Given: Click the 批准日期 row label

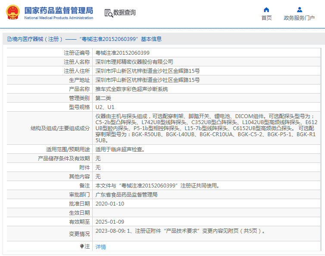Looking at the screenshot, I should (x=79, y=204).
